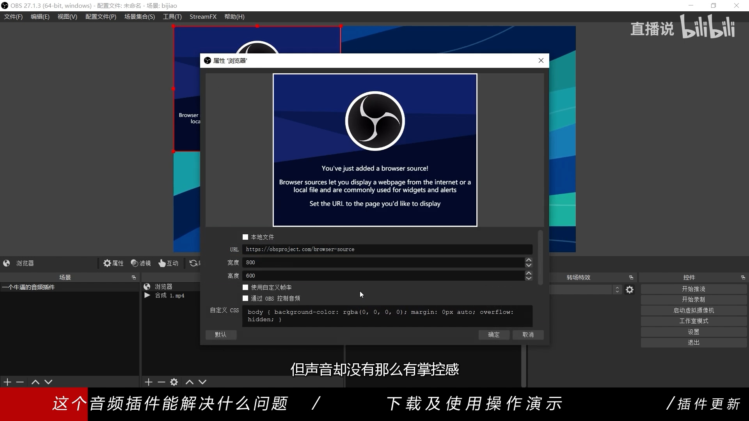Click the 默认 button
749x421 pixels.
click(221, 335)
